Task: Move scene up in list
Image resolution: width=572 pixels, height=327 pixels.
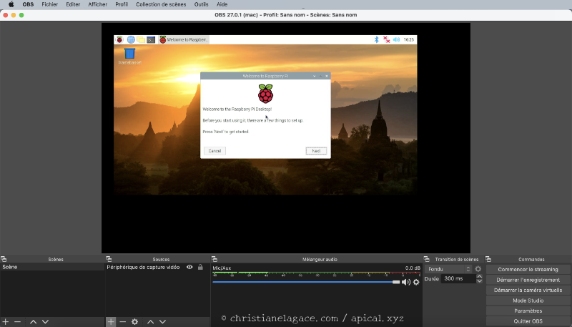Action: [33, 321]
